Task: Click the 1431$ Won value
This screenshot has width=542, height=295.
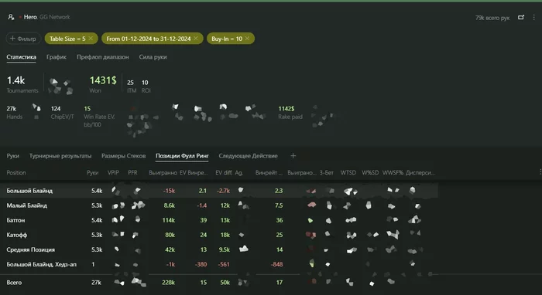Action: (103, 80)
